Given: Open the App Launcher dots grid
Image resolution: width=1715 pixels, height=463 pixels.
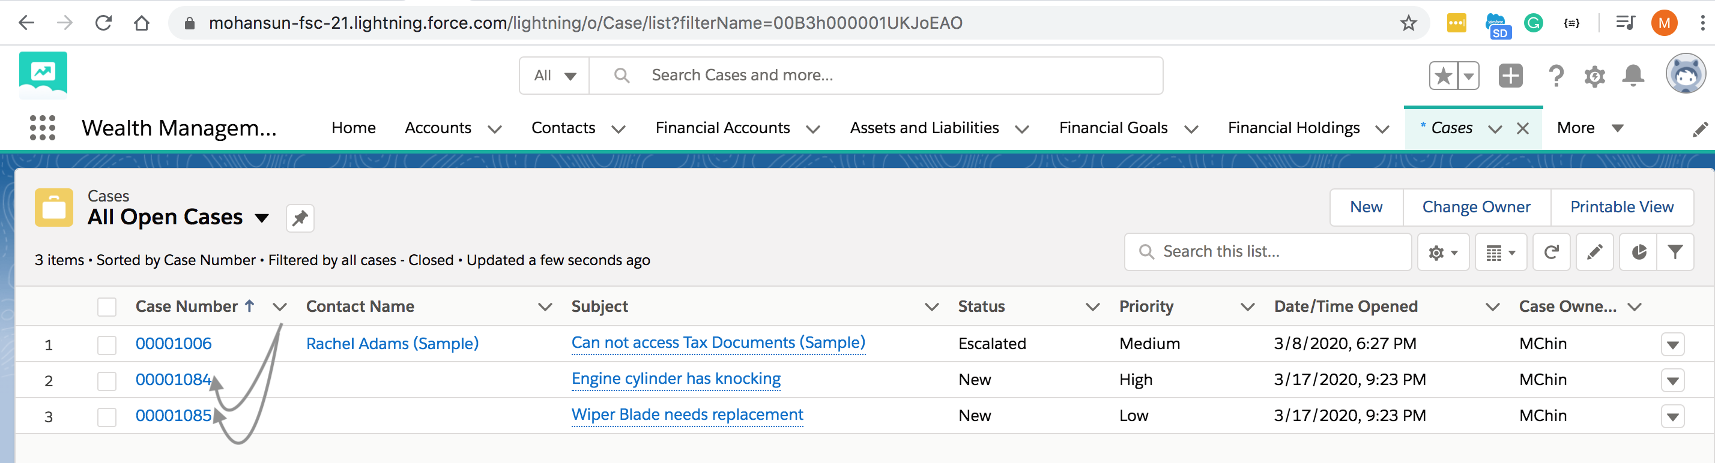Looking at the screenshot, I should pos(43,127).
